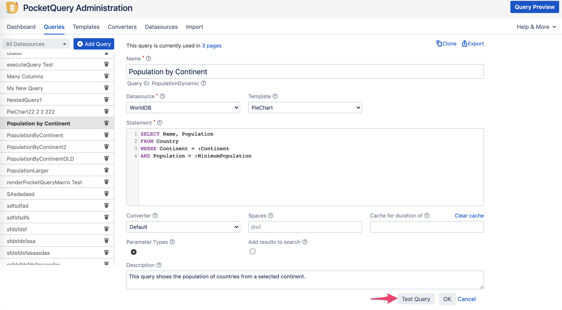The image size is (562, 310).
Task: Click the Test Query button
Action: click(x=416, y=299)
